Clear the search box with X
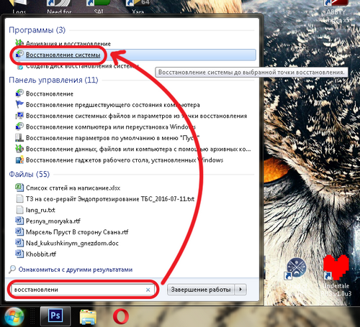 (148, 290)
